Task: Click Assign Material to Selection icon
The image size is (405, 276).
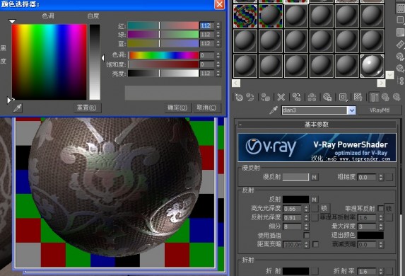Action: click(x=266, y=97)
